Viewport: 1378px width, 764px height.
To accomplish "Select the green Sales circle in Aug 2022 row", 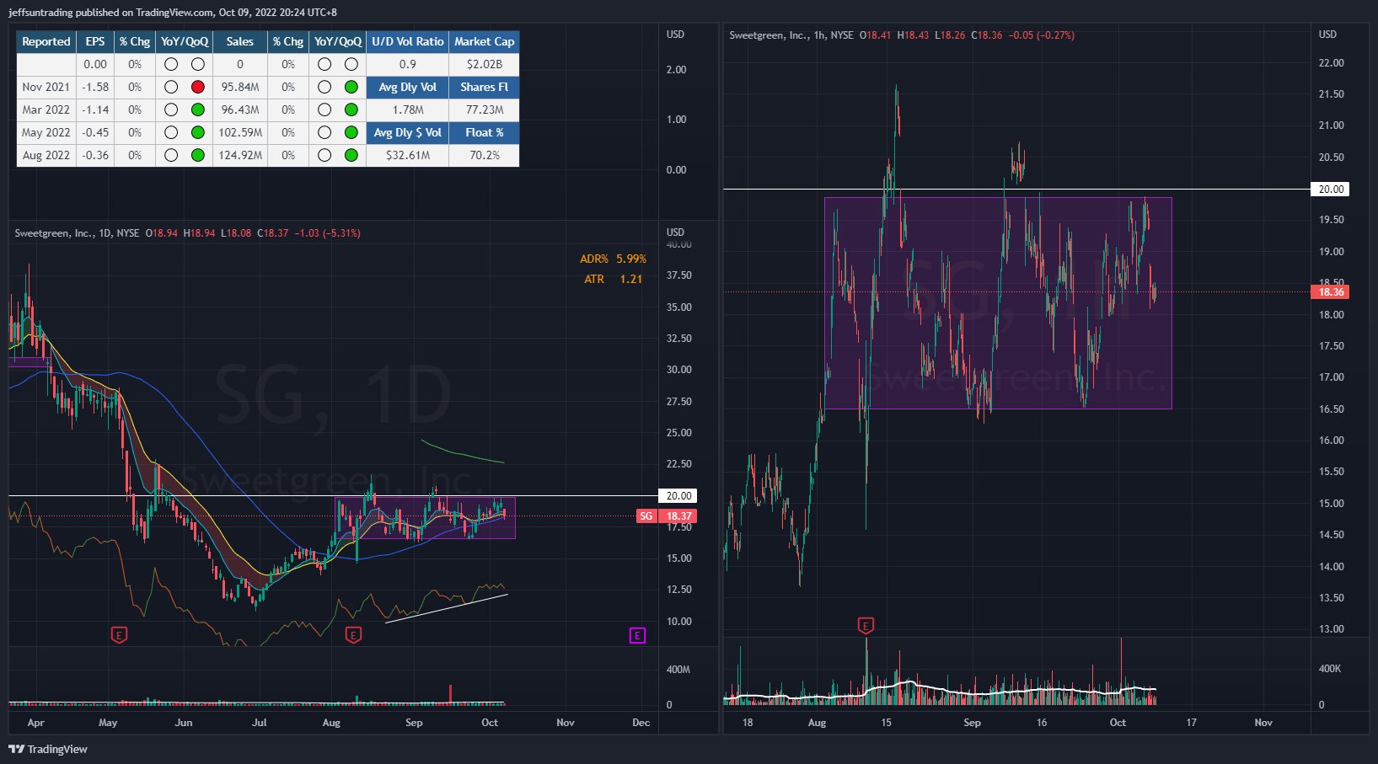I will (351, 155).
